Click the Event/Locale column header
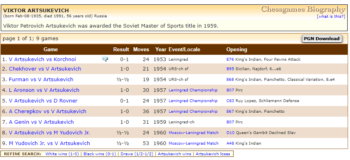The width and height of the screenshot is (350, 160). pyautogui.click(x=184, y=50)
